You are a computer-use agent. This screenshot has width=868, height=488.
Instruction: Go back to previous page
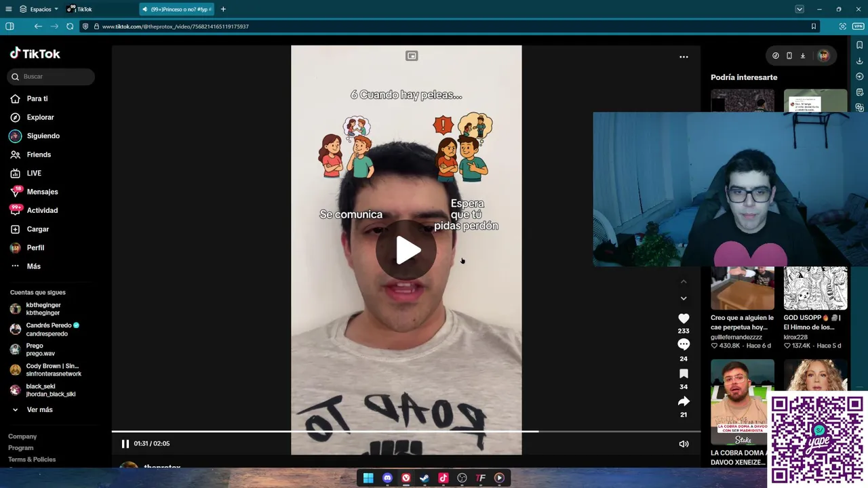(38, 26)
